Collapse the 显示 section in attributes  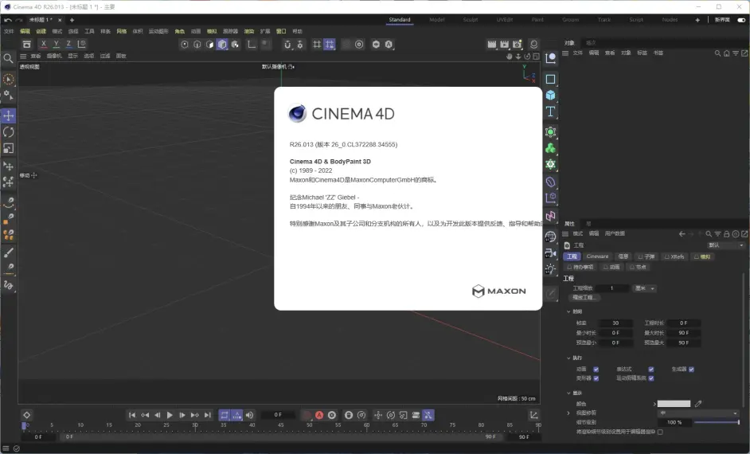[568, 393]
